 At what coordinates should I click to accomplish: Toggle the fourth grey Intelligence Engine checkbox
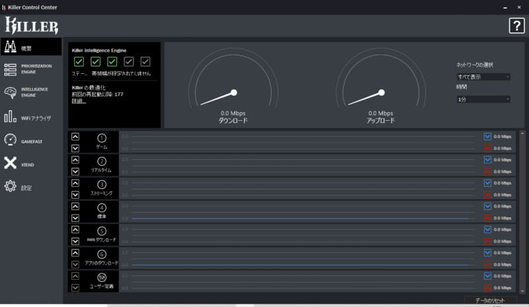coord(128,61)
